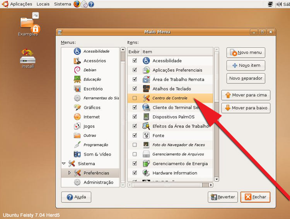Toggle the Gerenciamento de Energia checkbox

(x=135, y=163)
